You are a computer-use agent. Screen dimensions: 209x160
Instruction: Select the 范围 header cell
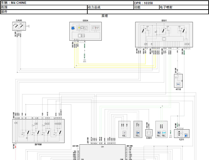pyautogui.click(x=44, y=7)
